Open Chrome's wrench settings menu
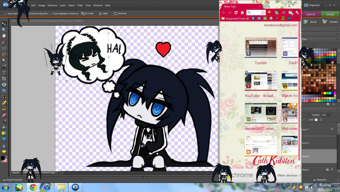This screenshot has width=340, height=192. pyautogui.click(x=297, y=12)
